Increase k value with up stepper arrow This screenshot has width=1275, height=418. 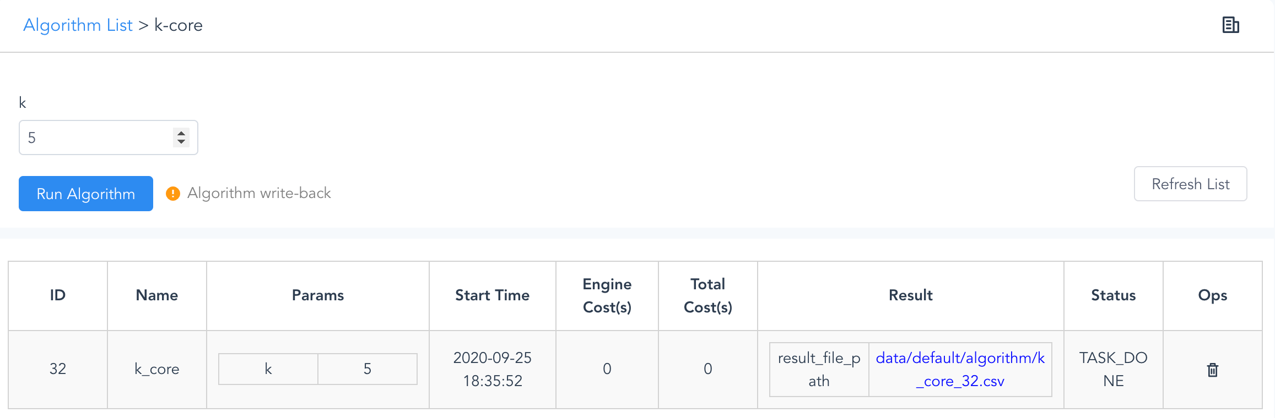(181, 133)
